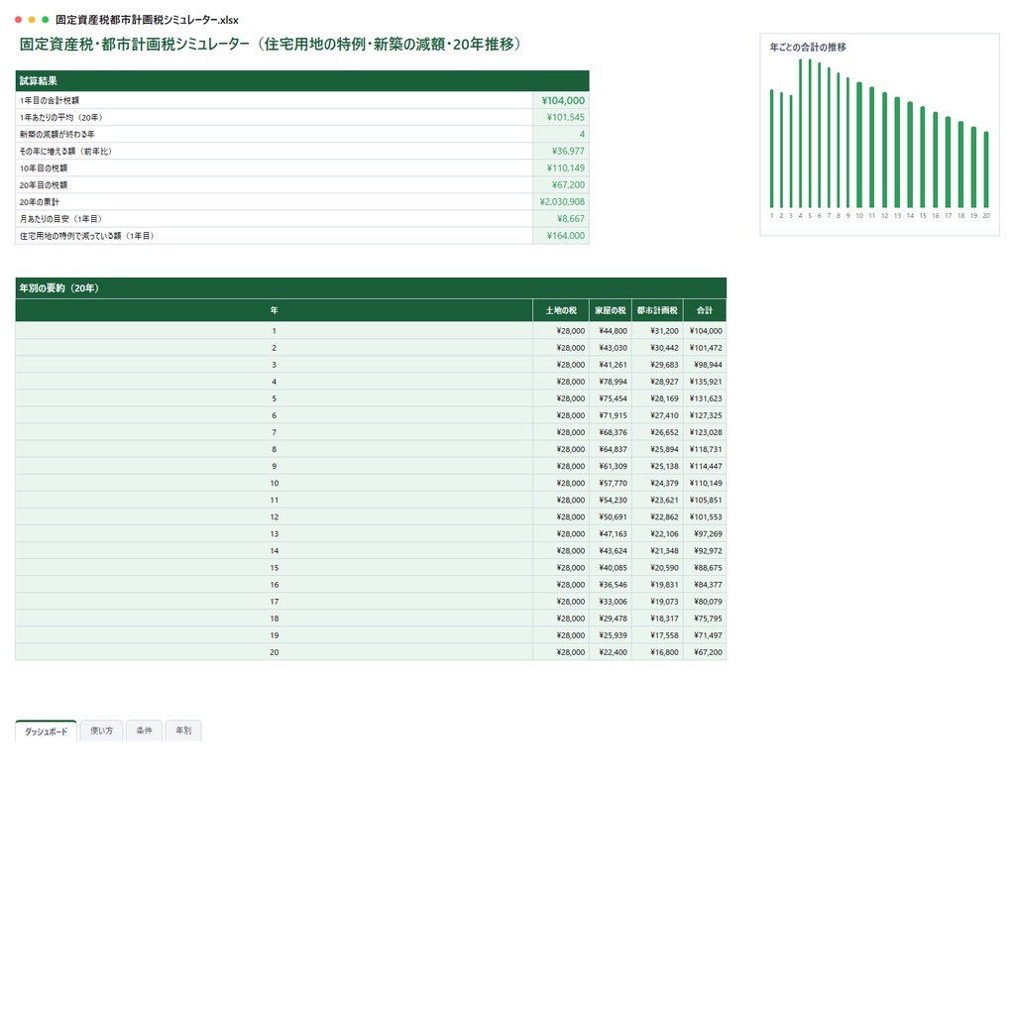Click the chart bar for year 10
This screenshot has height=1015, width=1015.
click(x=859, y=145)
